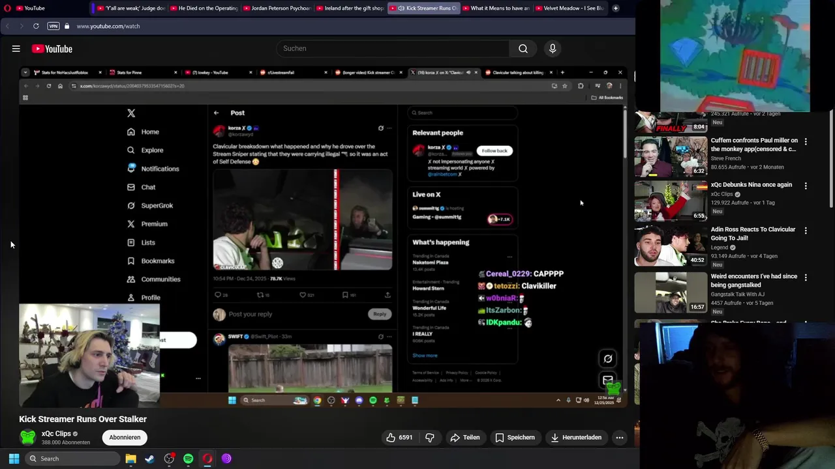Like the video showing 6591 likes

[399, 437]
